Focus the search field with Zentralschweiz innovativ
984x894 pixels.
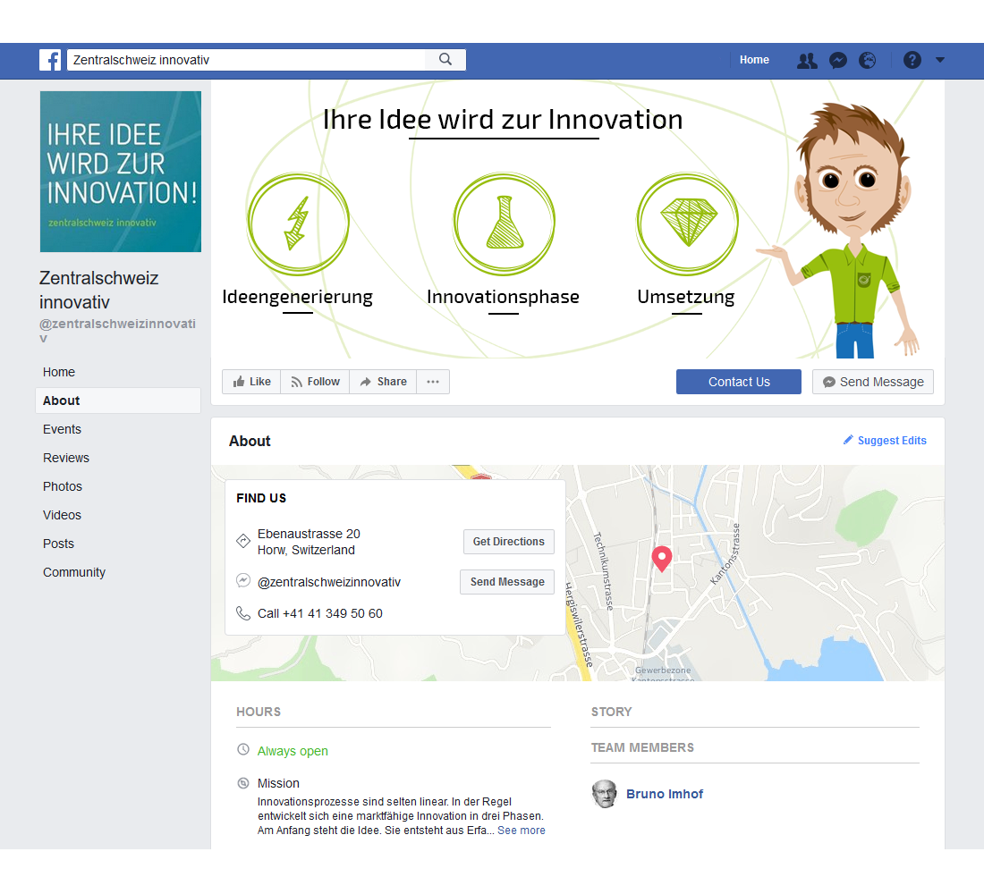click(x=246, y=60)
